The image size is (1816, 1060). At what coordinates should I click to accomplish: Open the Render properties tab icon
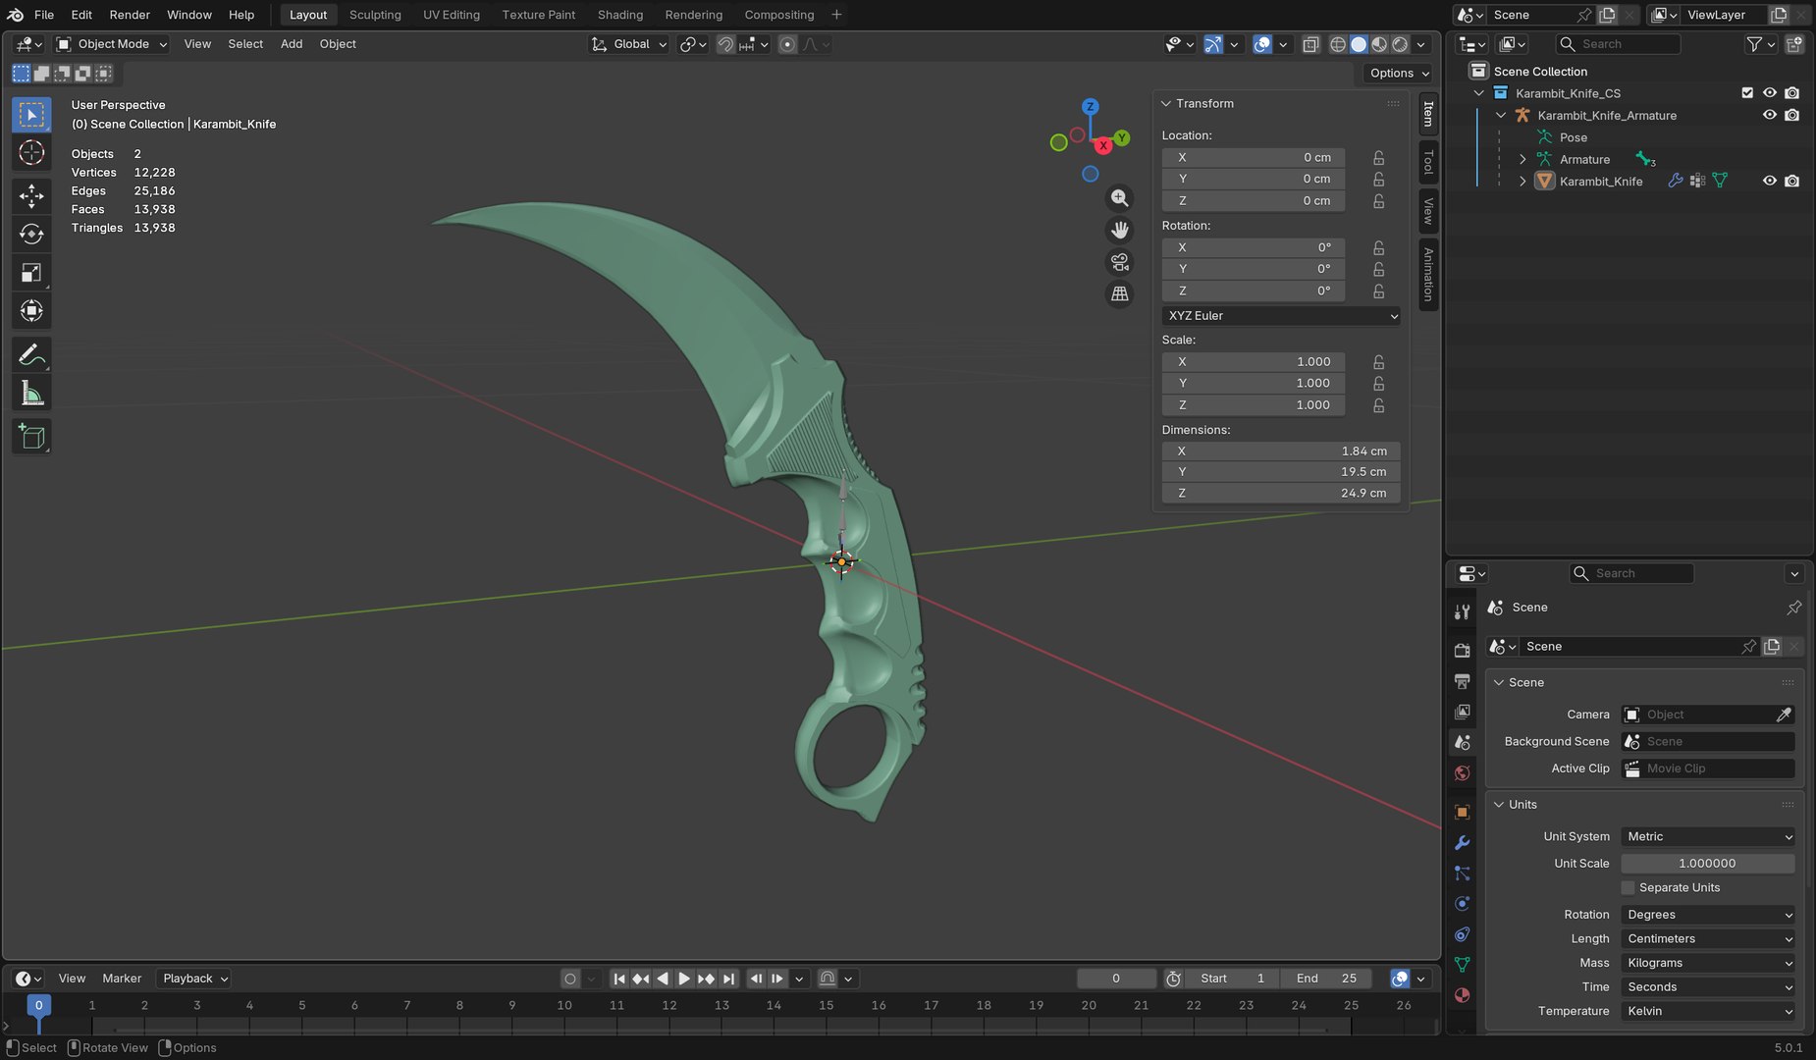1463,650
